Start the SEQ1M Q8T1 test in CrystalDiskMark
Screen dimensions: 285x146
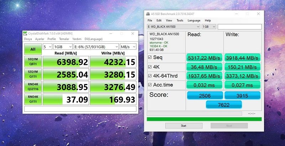pos(33,62)
